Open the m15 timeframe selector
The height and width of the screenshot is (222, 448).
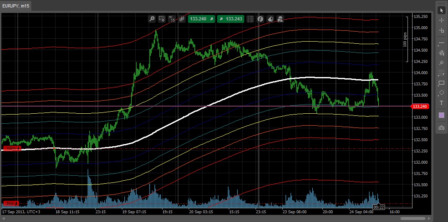(172, 19)
